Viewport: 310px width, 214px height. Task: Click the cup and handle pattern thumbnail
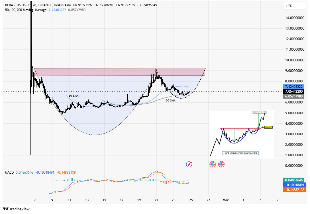[241, 134]
